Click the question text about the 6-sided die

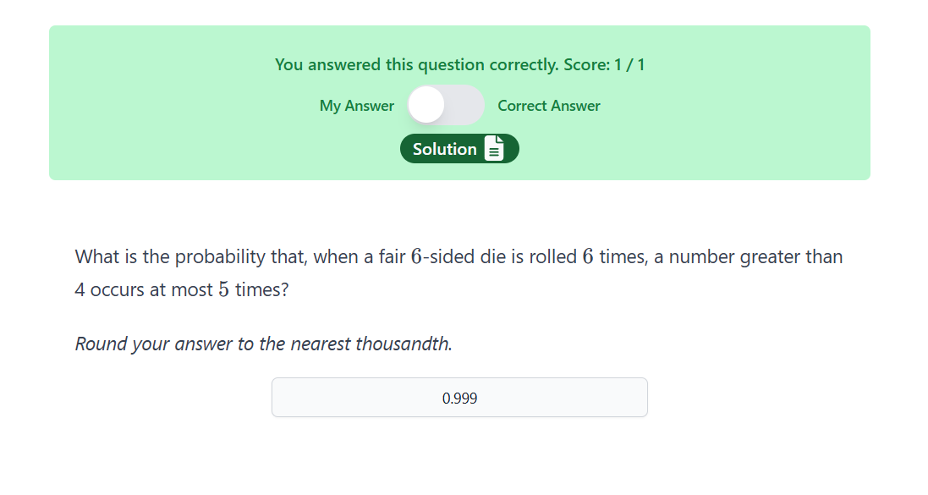pos(459,273)
